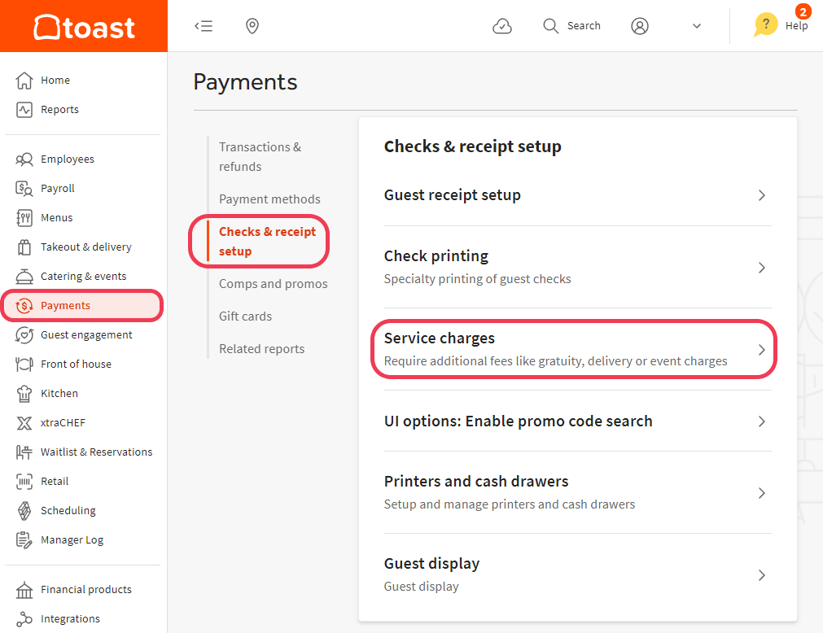The height and width of the screenshot is (633, 823).
Task: Select Related reports tab
Action: [262, 349]
